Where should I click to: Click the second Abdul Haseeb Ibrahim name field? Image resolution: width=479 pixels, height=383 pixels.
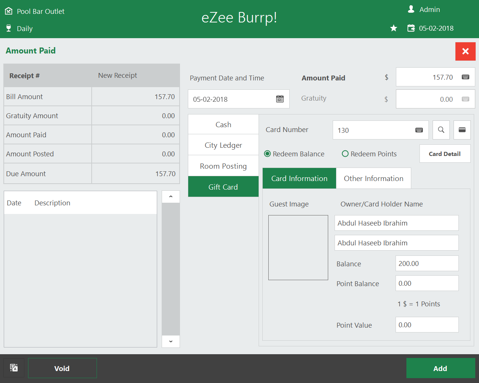(x=397, y=243)
